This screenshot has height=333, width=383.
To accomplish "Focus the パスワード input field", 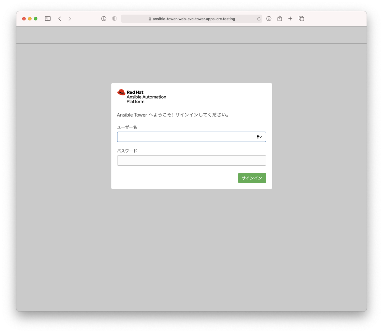I will click(191, 161).
